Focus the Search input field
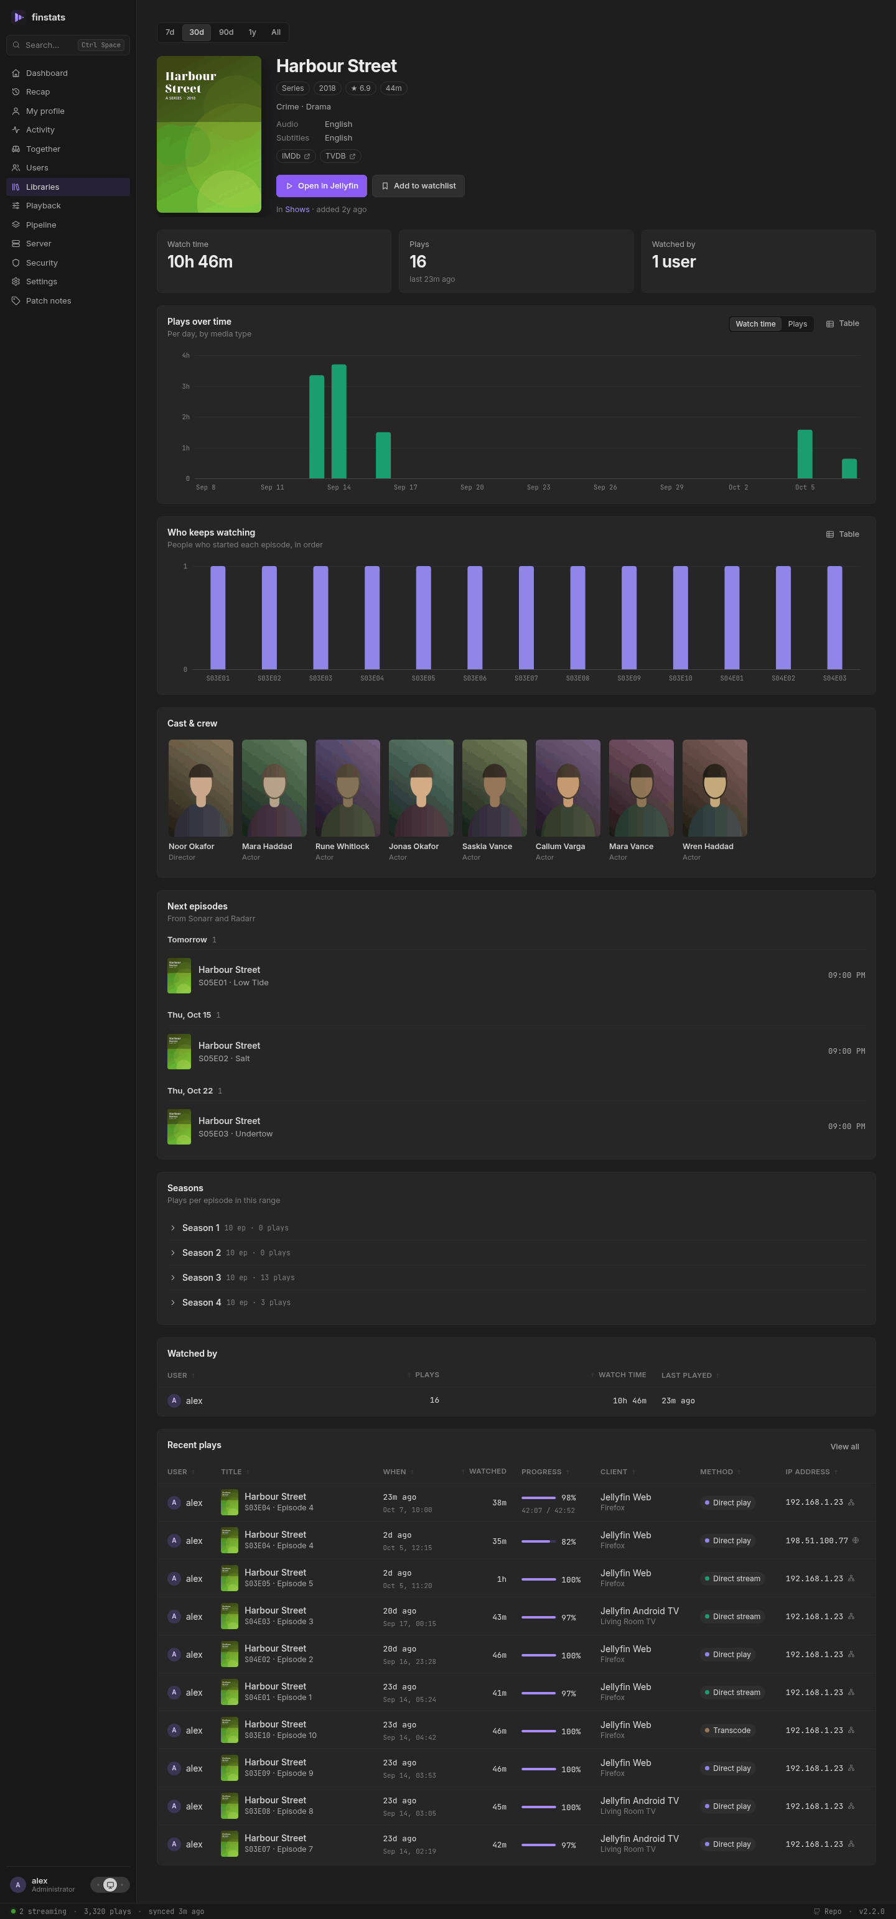This screenshot has width=896, height=1919. [x=68, y=45]
